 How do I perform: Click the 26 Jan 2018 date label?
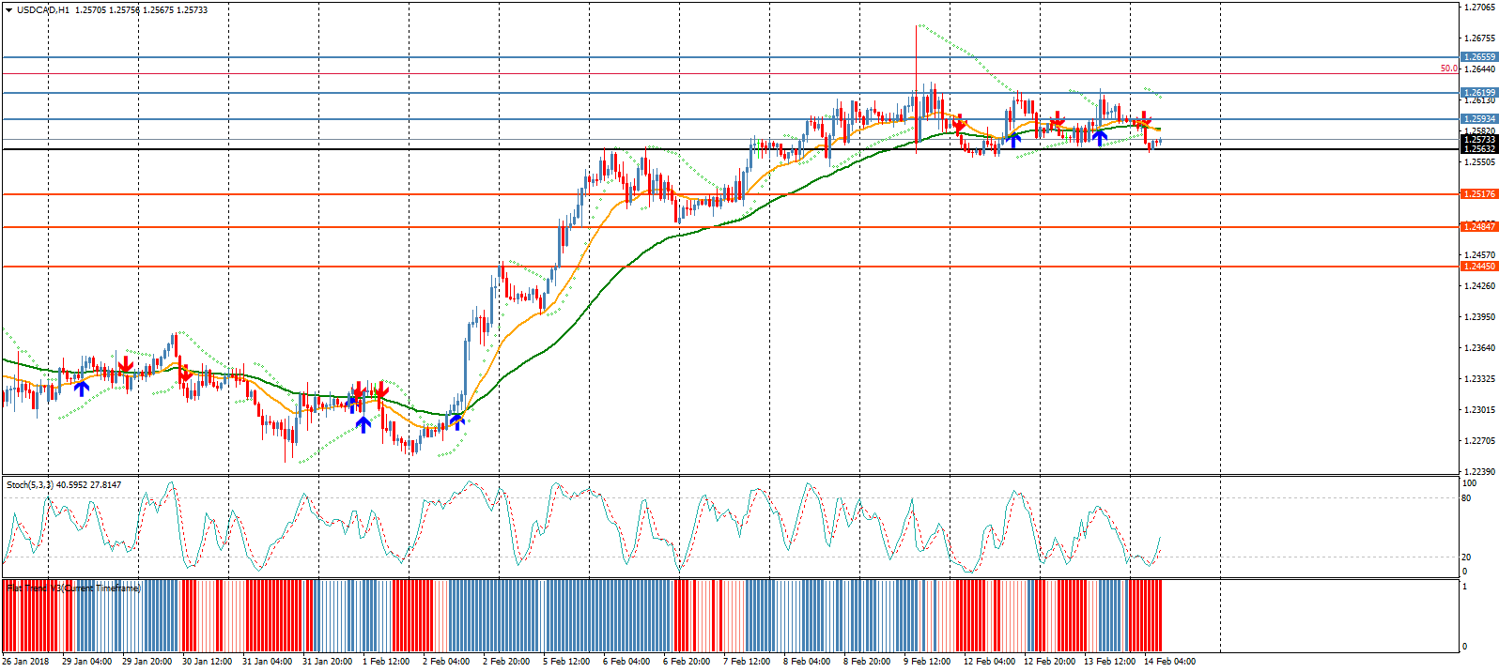coord(26,662)
